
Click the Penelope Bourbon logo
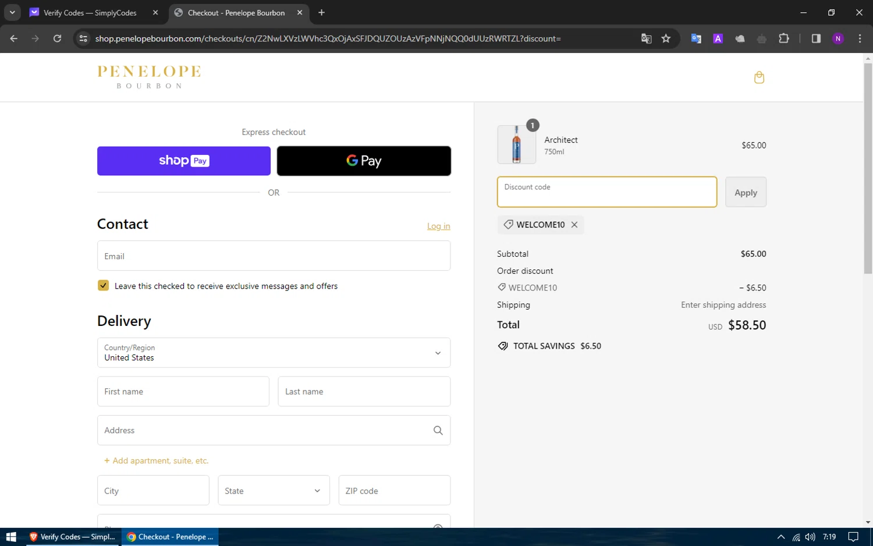point(149,77)
